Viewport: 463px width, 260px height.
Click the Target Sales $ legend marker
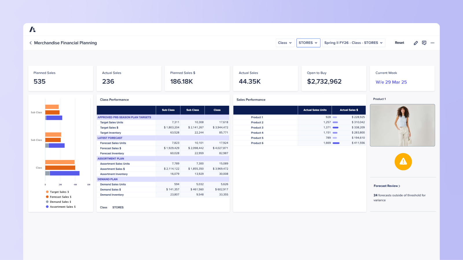(47, 192)
